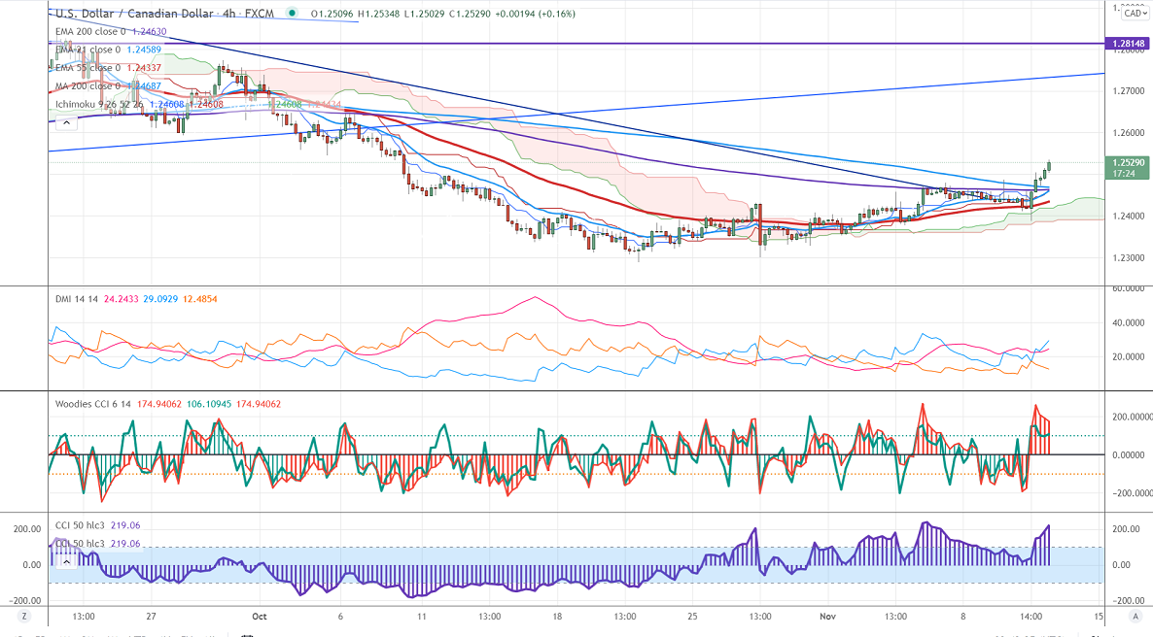Select the U.S. Dollar / Canadian Dollar title

click(x=134, y=14)
